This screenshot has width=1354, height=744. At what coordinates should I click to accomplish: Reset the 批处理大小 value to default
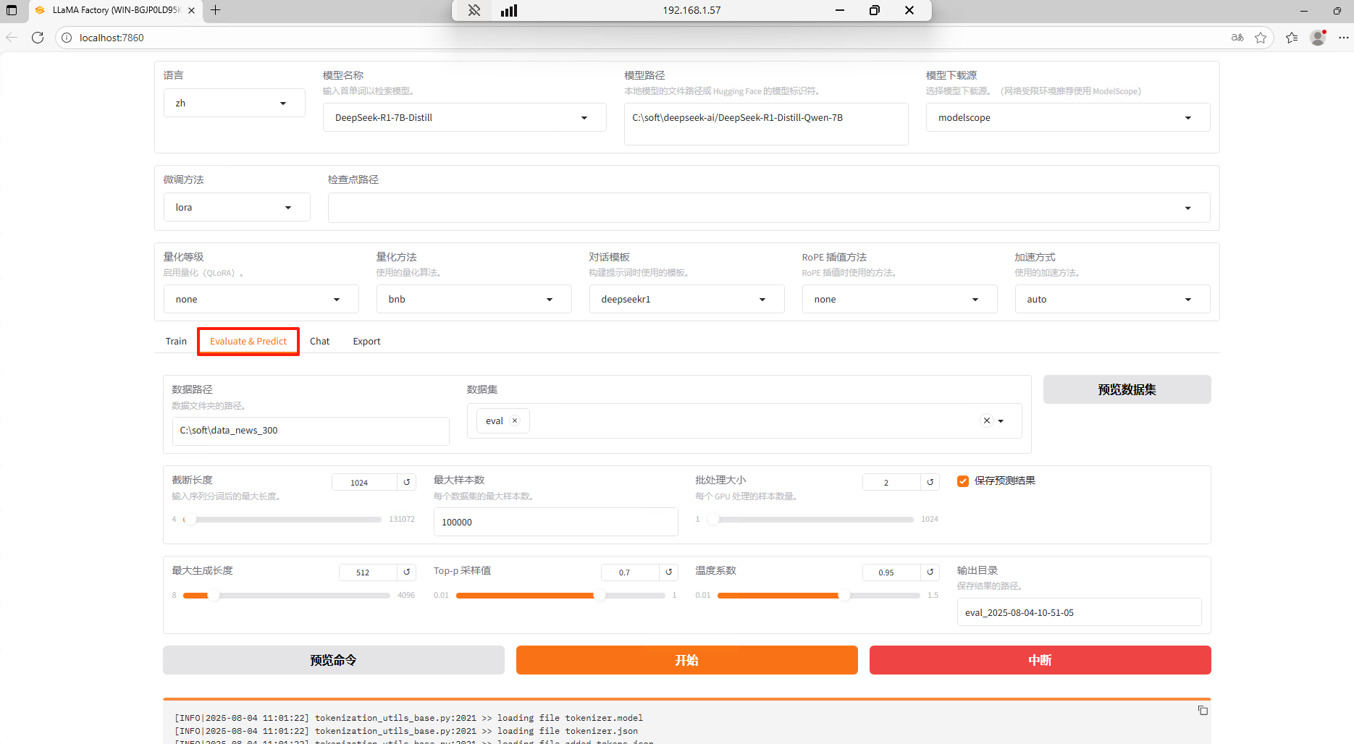[x=930, y=482]
